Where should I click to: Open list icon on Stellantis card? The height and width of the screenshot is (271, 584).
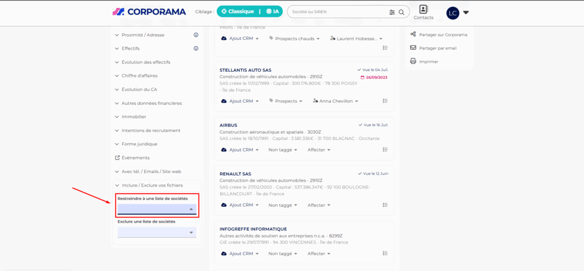[x=385, y=102]
